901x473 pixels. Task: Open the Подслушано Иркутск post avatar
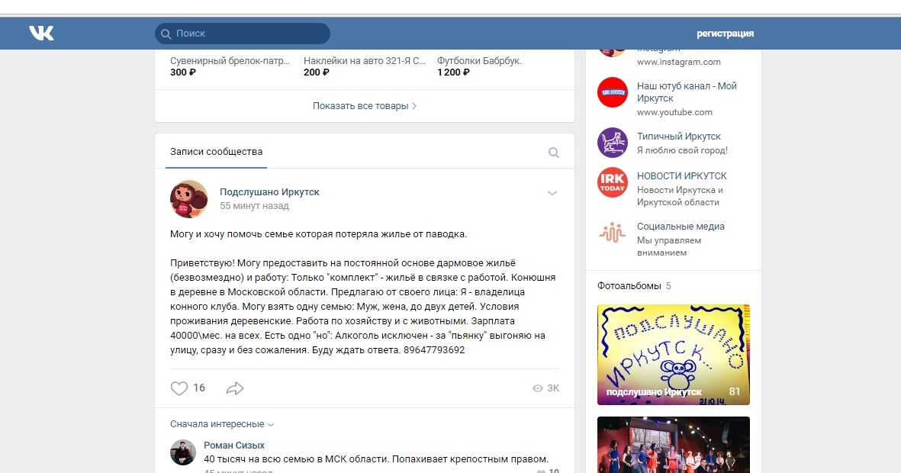pos(189,199)
